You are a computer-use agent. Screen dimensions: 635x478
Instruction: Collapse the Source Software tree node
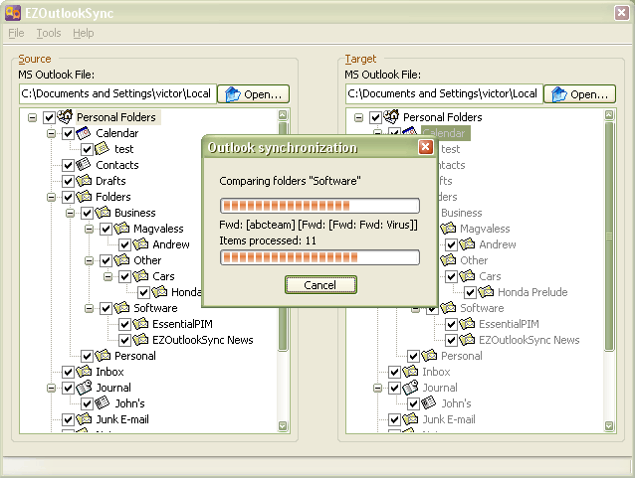click(90, 308)
